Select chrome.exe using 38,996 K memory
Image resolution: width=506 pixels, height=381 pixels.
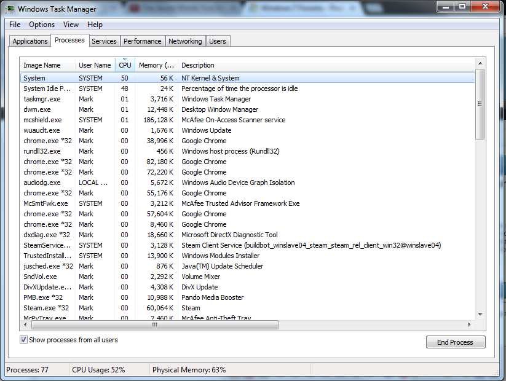point(248,141)
